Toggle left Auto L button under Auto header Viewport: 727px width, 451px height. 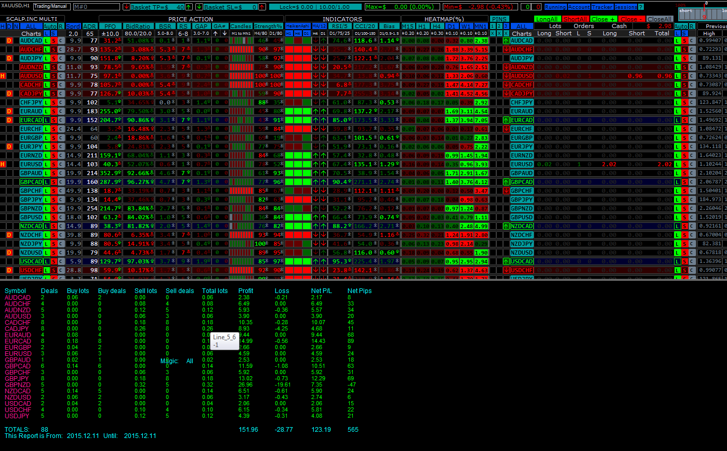point(47,33)
